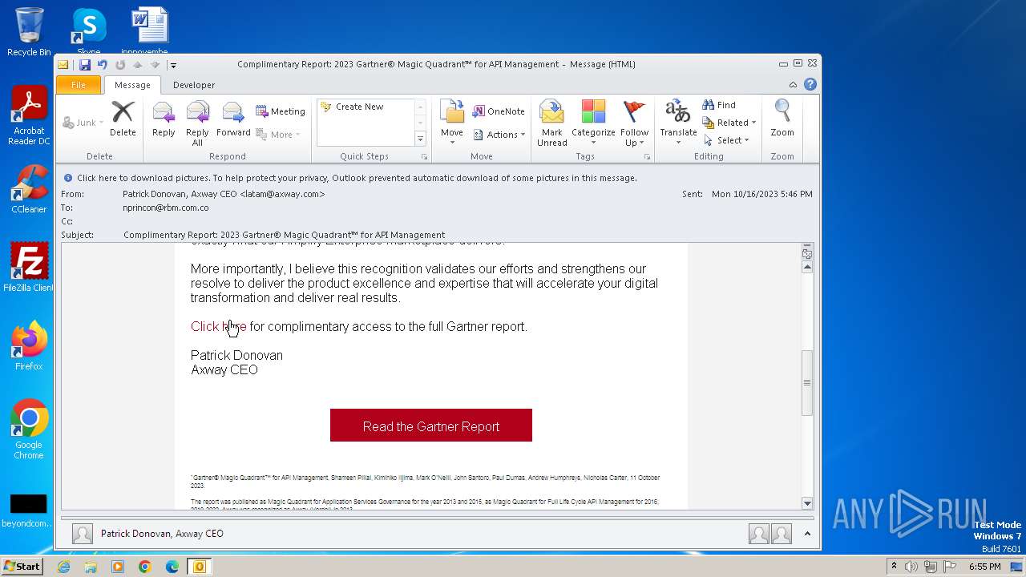This screenshot has height=577, width=1026.
Task: Open the Move to folder dropdown
Action: pyautogui.click(x=452, y=124)
